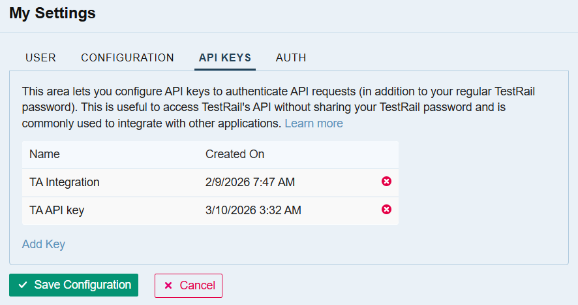Click the 2/9/2026 7:47 AM date
The height and width of the screenshot is (305, 578).
coord(250,182)
